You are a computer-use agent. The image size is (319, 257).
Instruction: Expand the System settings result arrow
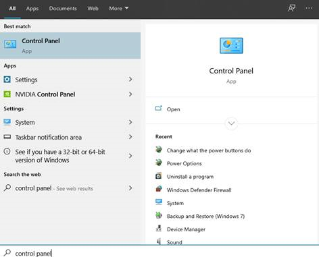point(130,122)
